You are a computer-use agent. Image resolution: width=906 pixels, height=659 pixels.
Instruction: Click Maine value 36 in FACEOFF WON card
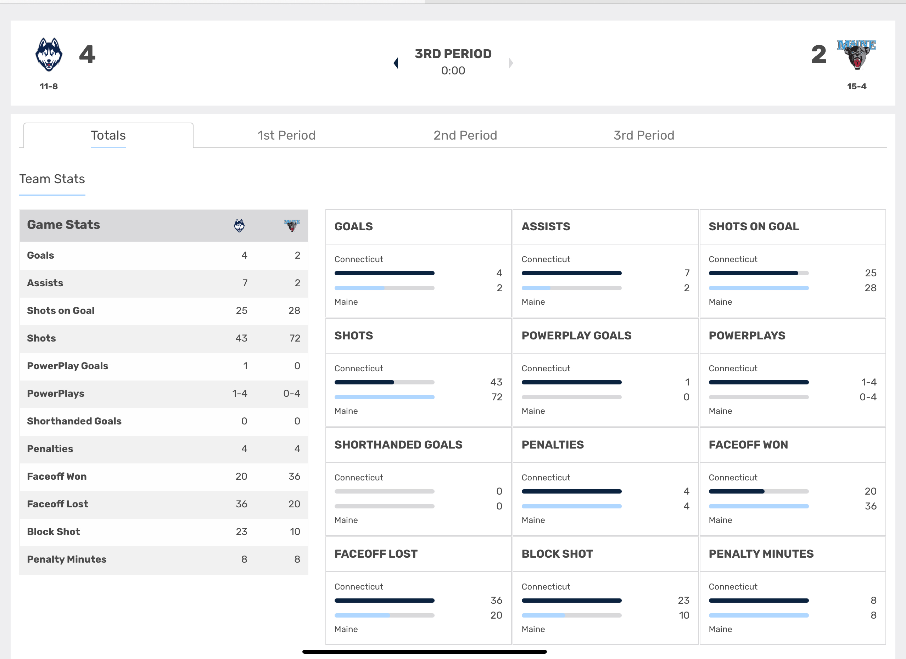871,506
